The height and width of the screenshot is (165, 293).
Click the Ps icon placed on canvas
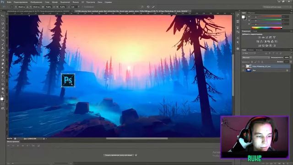point(68,81)
